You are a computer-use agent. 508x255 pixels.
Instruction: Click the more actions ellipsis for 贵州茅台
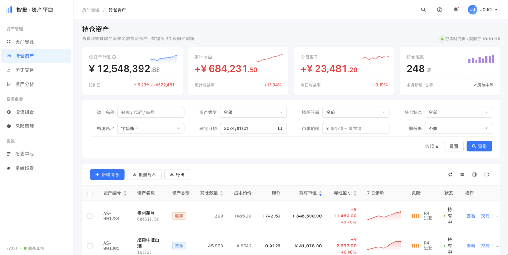[498, 216]
